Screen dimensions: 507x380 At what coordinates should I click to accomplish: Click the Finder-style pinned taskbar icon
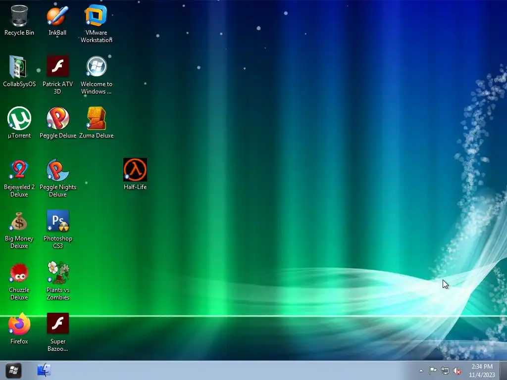click(x=44, y=370)
